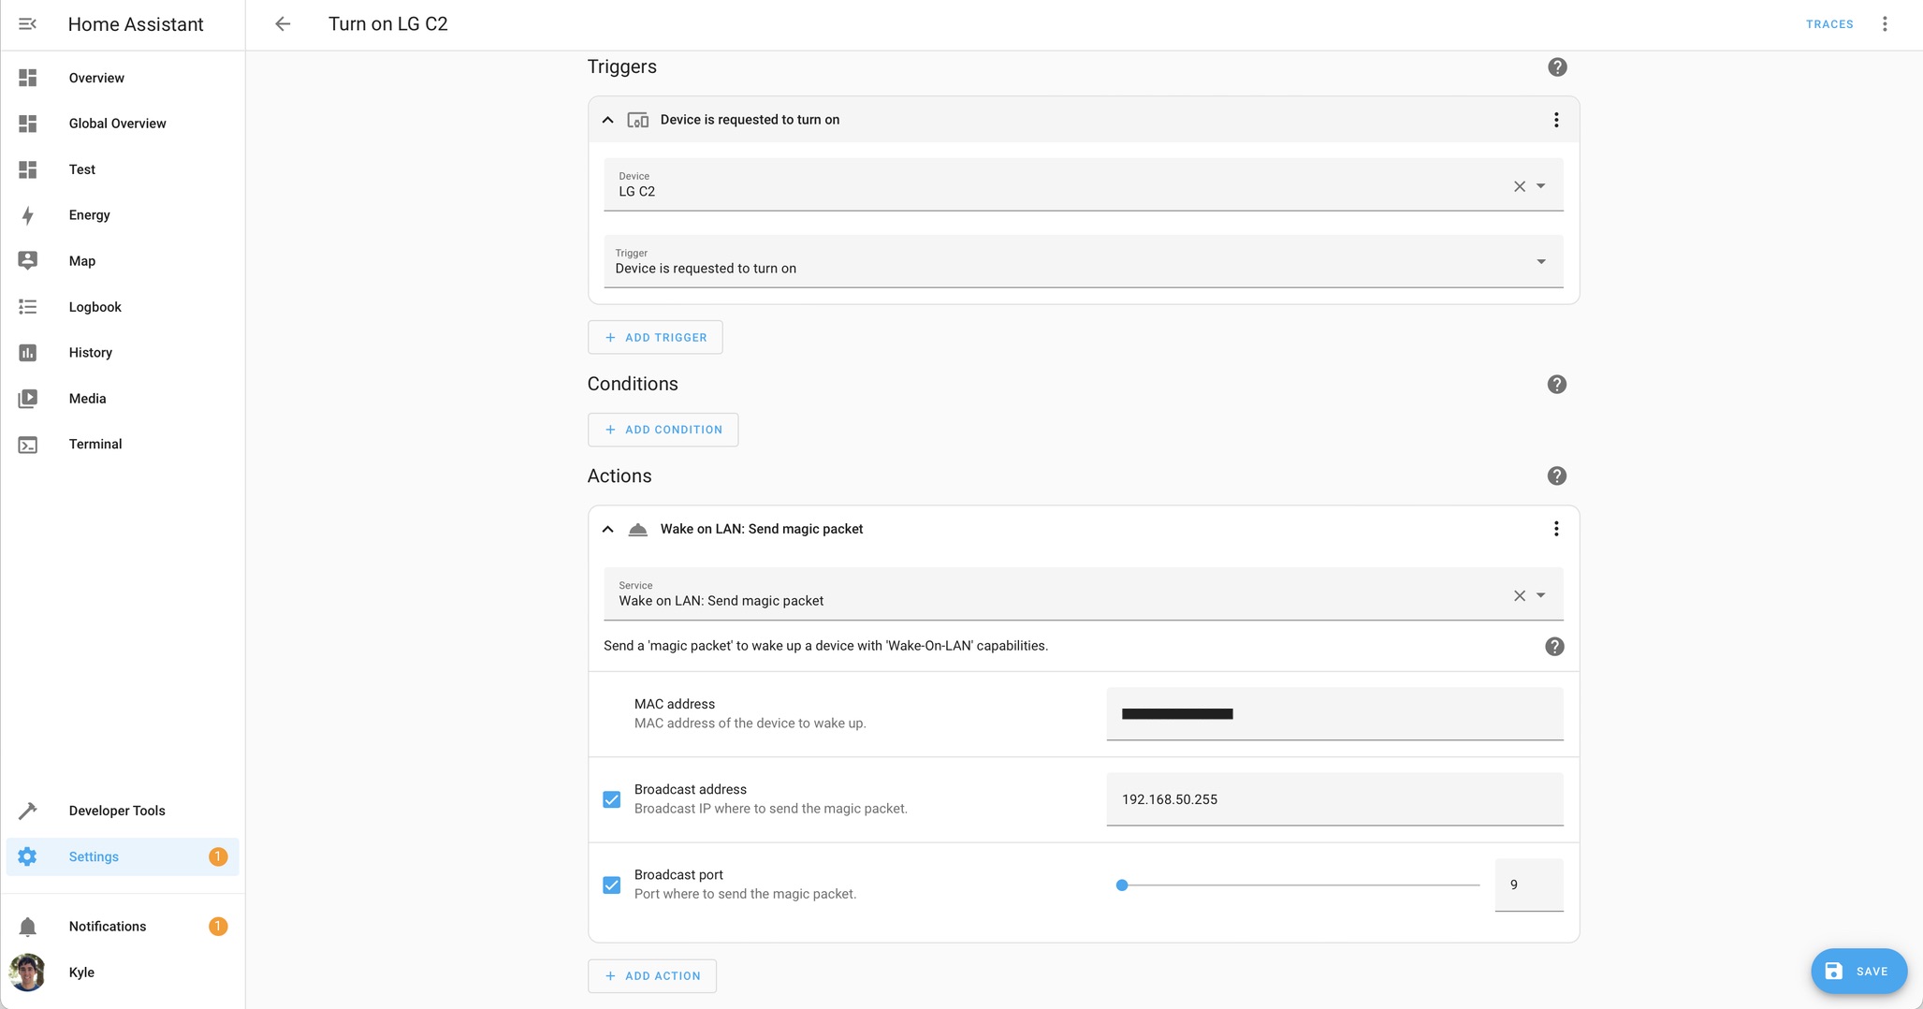
Task: Open the Wake on LAN service help icon
Action: pyautogui.click(x=1554, y=647)
